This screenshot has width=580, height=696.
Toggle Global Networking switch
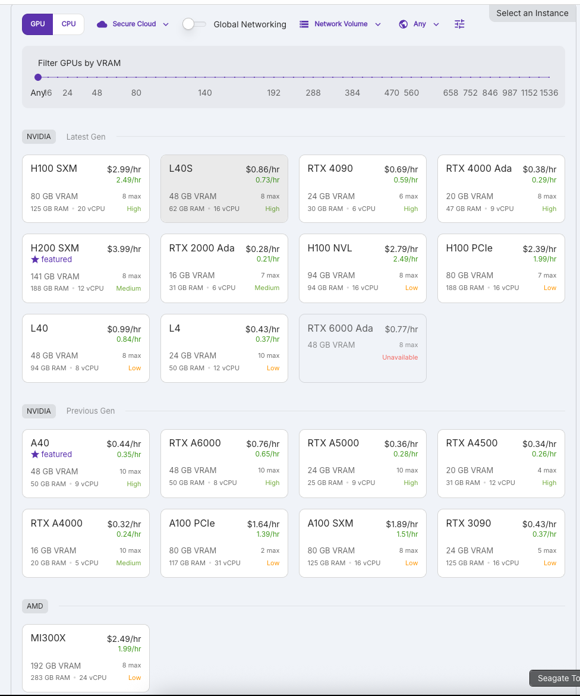click(194, 24)
